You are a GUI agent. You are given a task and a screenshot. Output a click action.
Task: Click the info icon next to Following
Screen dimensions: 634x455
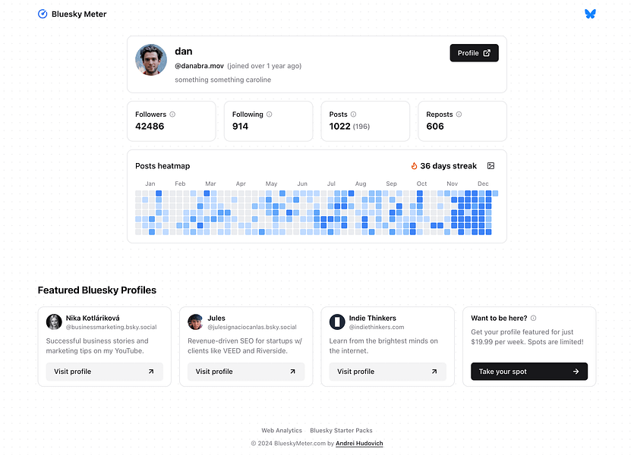click(x=269, y=115)
